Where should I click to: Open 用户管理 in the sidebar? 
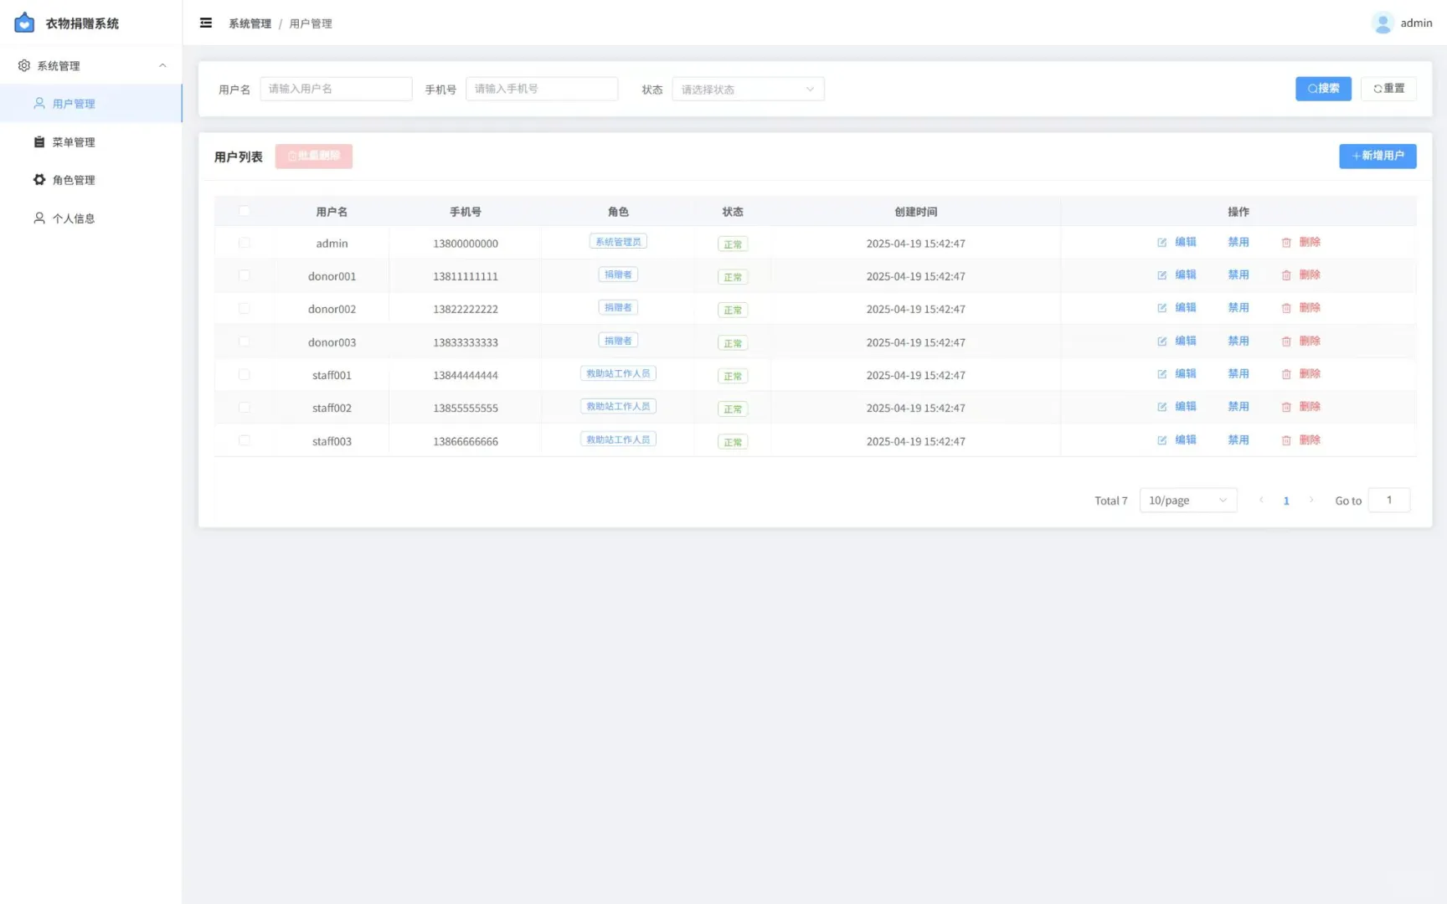click(x=90, y=103)
